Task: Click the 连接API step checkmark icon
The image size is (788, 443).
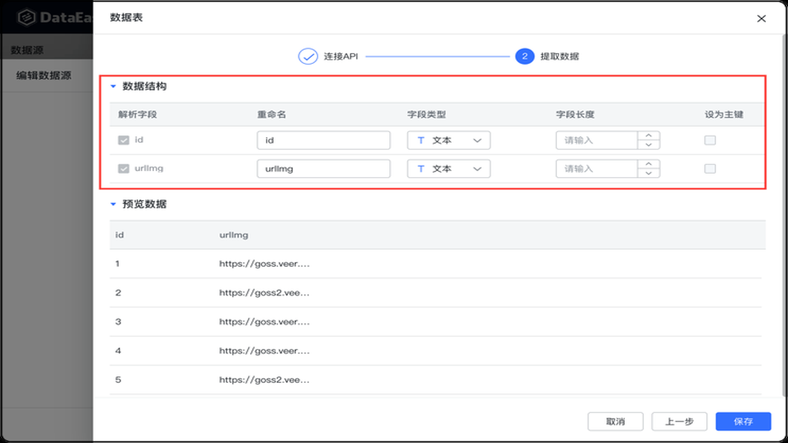Action: pos(307,56)
